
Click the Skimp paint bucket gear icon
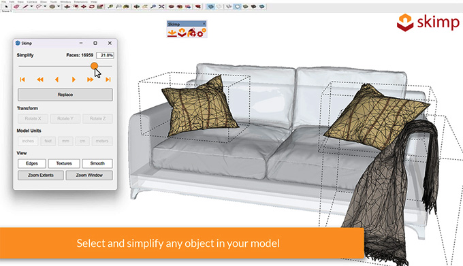[x=191, y=33]
